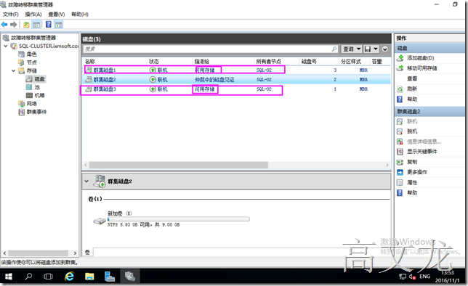This screenshot has height=286, width=468.
Task: Open the 文件(F) menu
Action: point(11,15)
